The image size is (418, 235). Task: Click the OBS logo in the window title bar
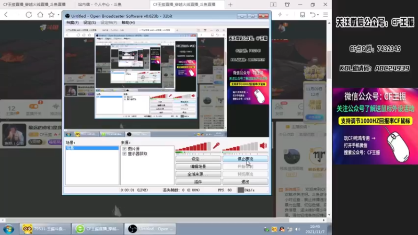[x=67, y=16]
